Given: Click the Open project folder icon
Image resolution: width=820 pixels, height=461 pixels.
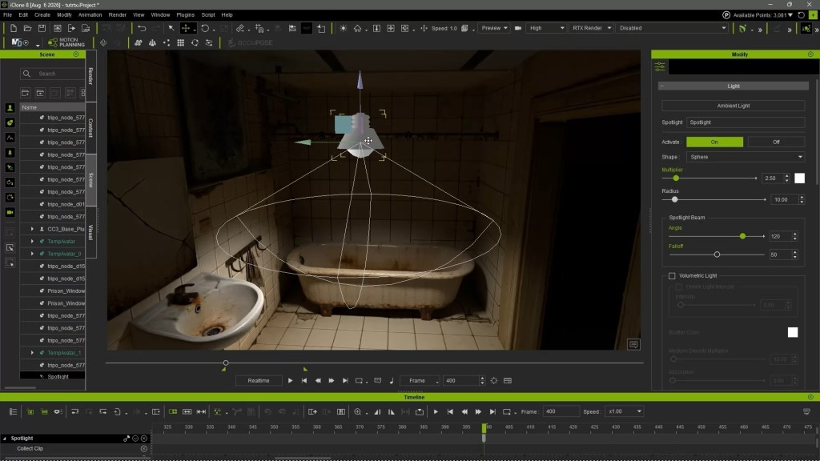Looking at the screenshot, I should point(27,28).
